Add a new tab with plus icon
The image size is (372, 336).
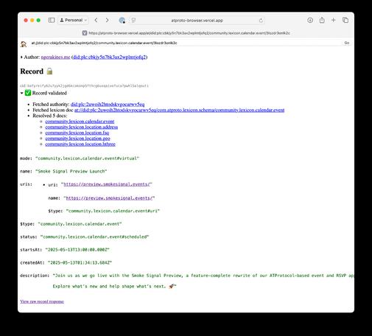point(333,20)
